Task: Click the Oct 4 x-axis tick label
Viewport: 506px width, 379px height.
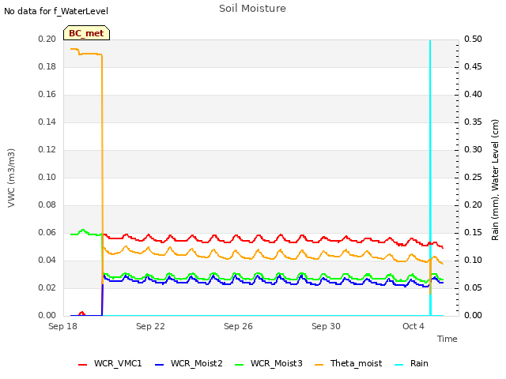Action: pos(413,326)
